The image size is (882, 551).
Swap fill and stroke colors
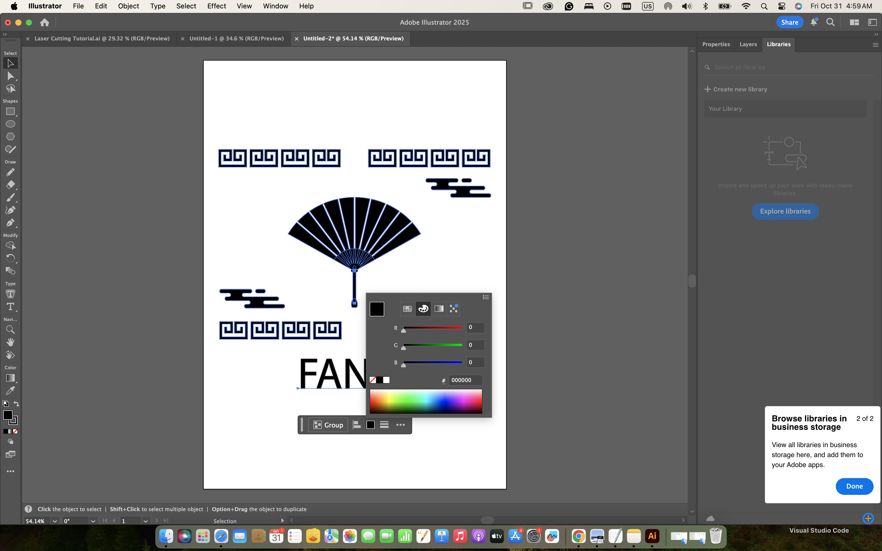(x=16, y=404)
